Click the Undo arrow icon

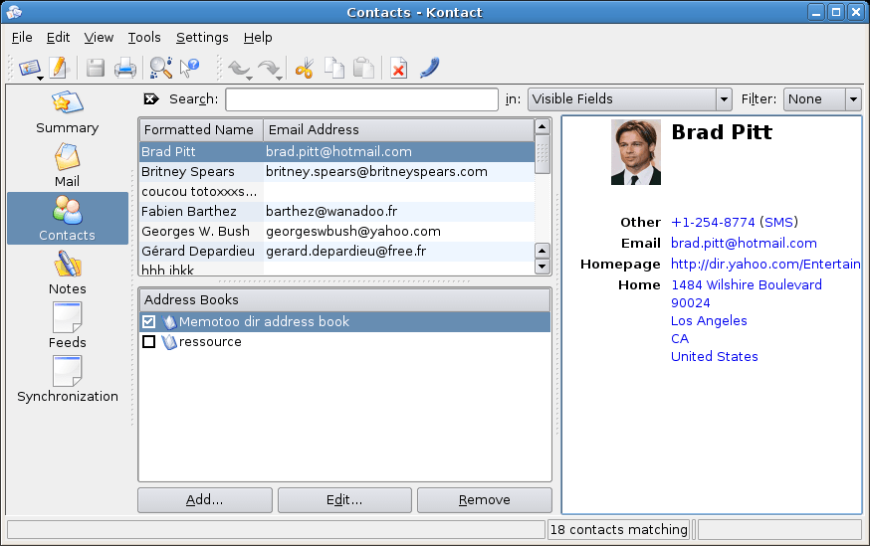point(238,69)
